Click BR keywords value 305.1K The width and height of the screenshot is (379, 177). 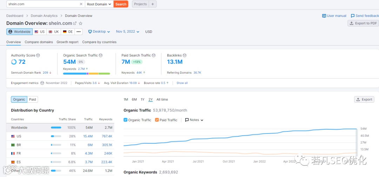pos(107,145)
